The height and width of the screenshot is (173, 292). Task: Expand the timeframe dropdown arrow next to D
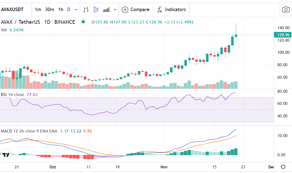(x=76, y=9)
